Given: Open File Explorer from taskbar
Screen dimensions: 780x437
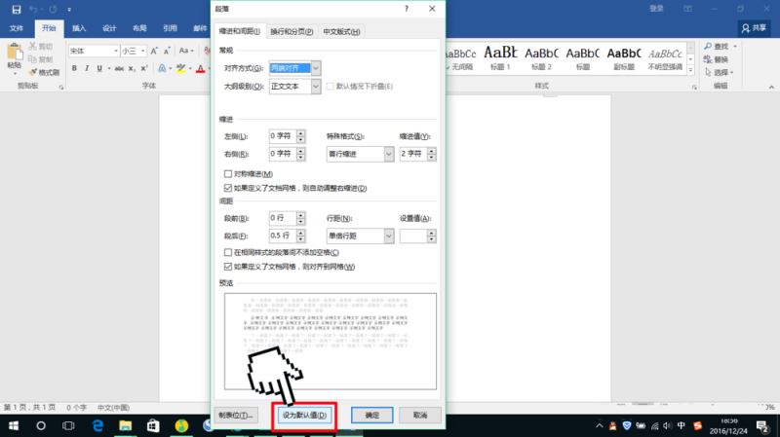Looking at the screenshot, I should [126, 425].
